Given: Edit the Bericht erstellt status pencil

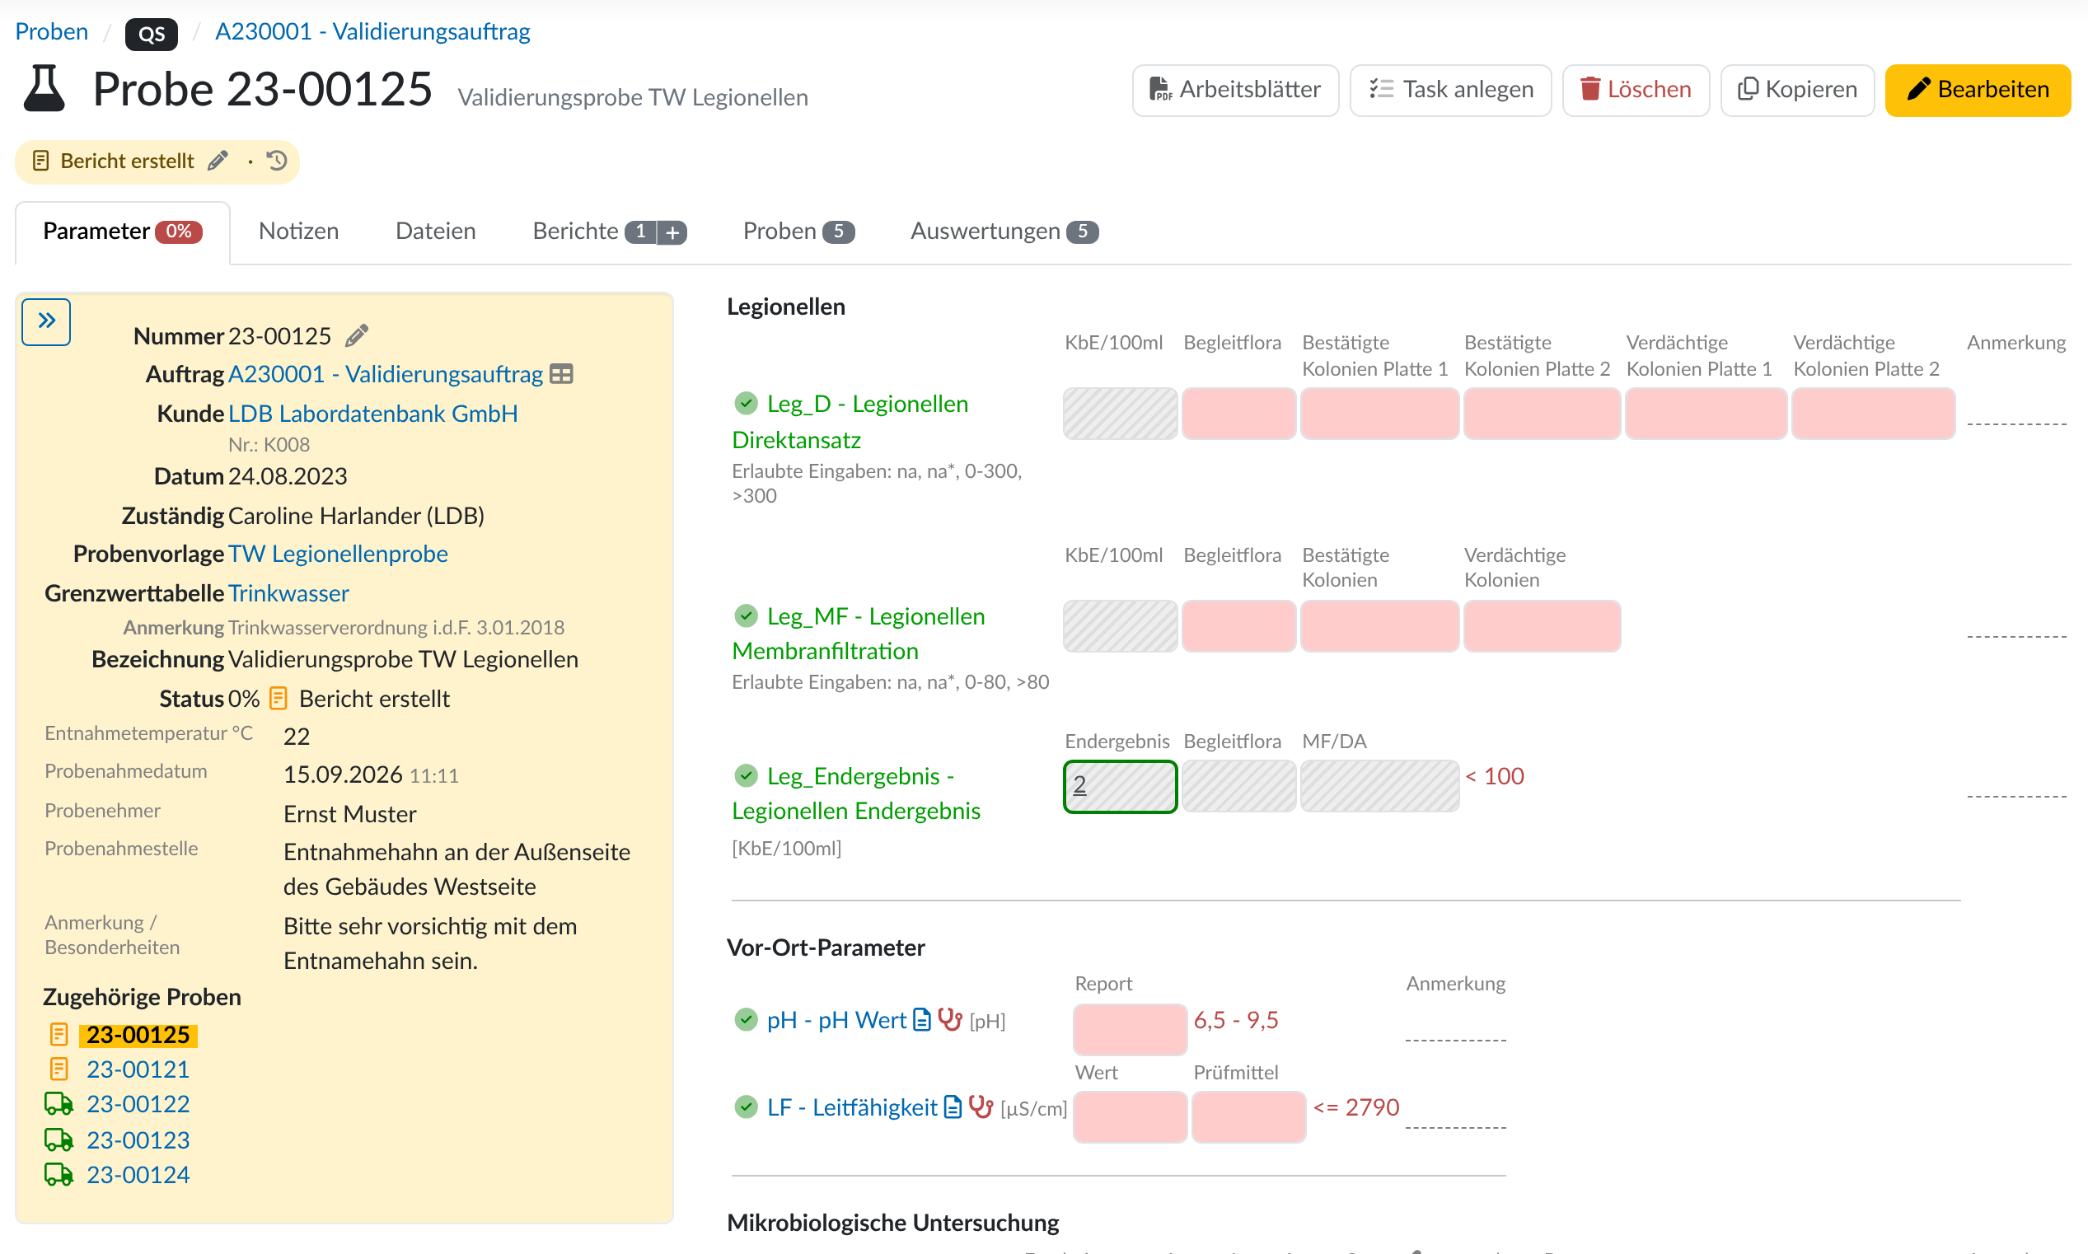Looking at the screenshot, I should tap(218, 161).
